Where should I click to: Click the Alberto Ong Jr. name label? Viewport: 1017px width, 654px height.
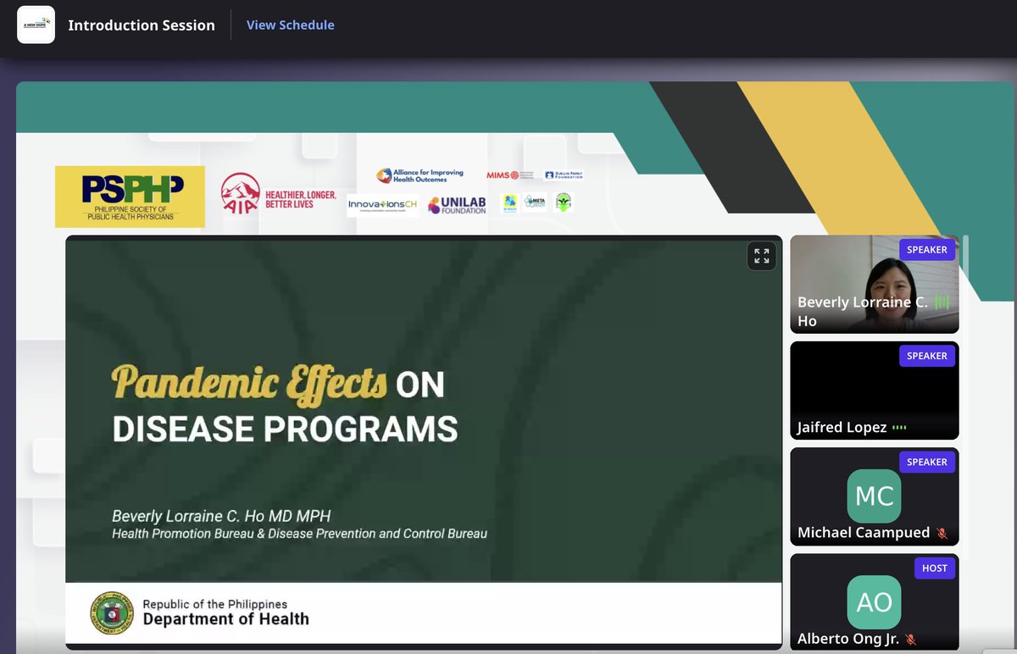848,640
